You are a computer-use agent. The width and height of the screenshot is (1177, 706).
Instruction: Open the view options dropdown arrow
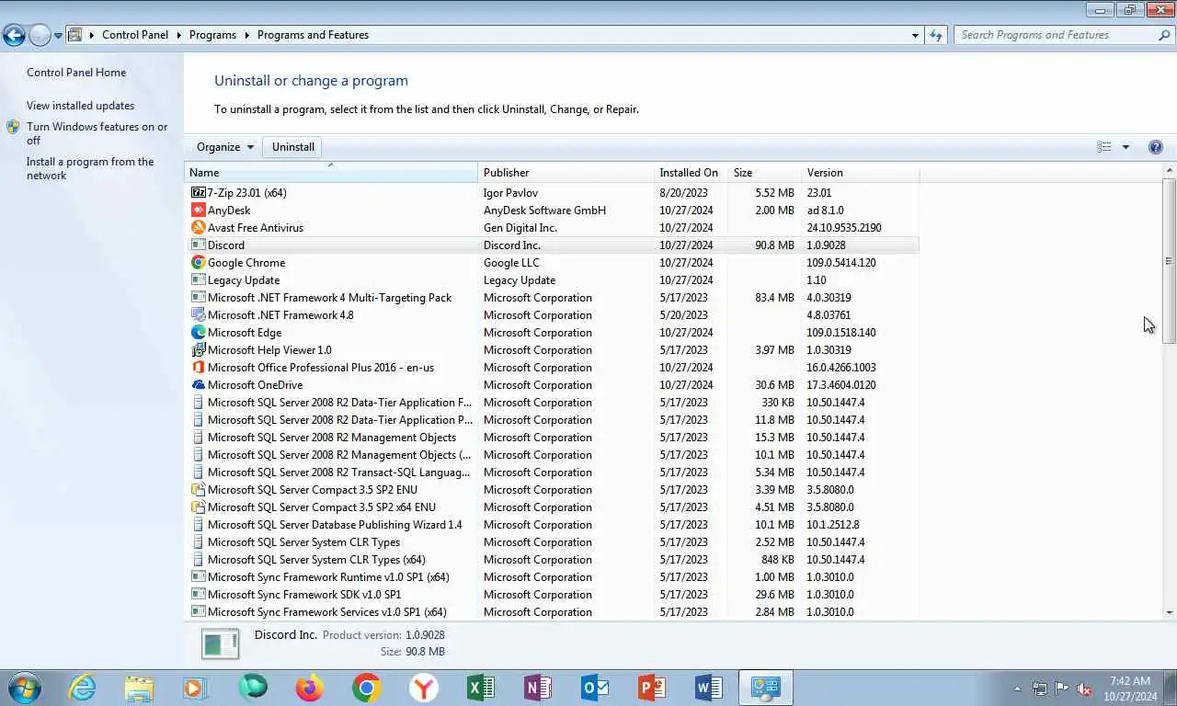click(x=1126, y=147)
